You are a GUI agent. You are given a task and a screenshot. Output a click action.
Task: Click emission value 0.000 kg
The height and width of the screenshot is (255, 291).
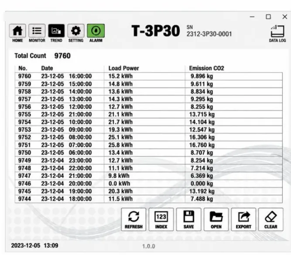pos(202,184)
